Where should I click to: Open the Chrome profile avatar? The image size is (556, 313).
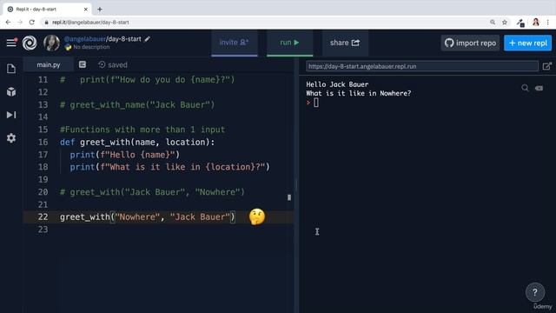pyautogui.click(x=535, y=22)
